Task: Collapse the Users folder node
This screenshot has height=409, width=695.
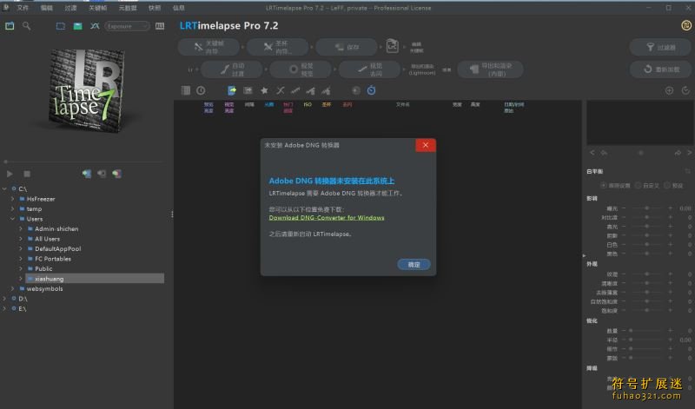Action: 12,219
